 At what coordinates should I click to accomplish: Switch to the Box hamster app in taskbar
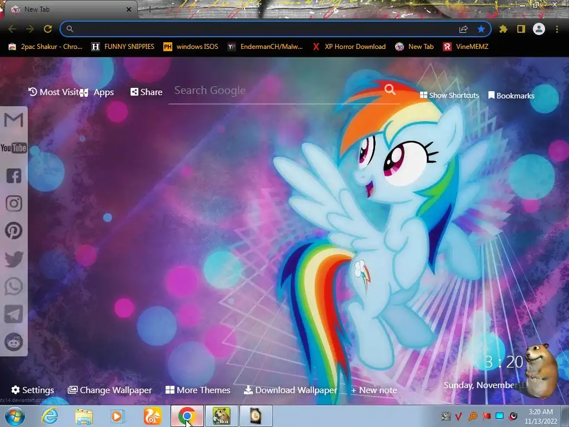pyautogui.click(x=222, y=416)
